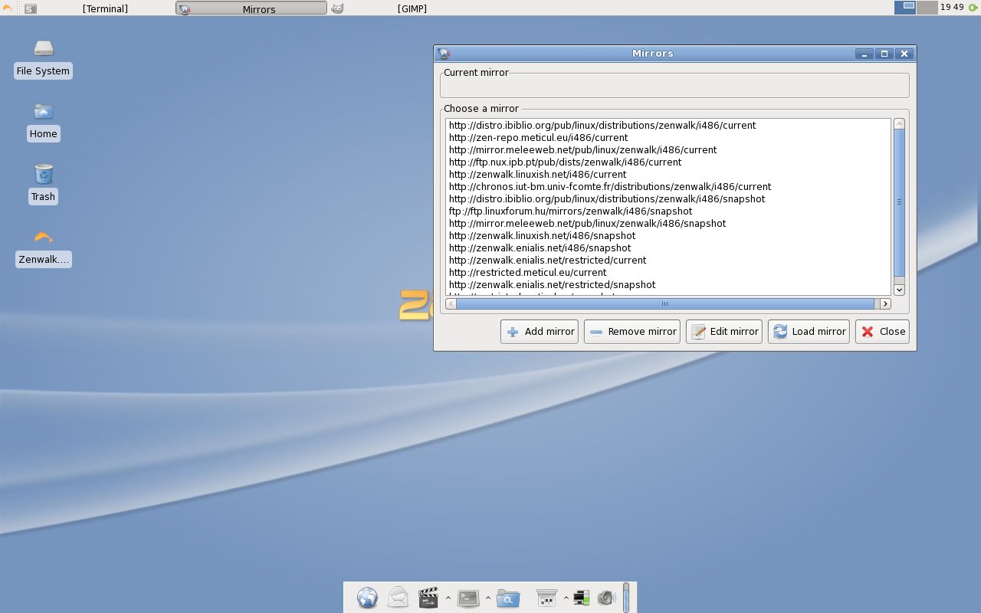Open the File System desktop icon
Screen dimensions: 981x613
tap(43, 59)
